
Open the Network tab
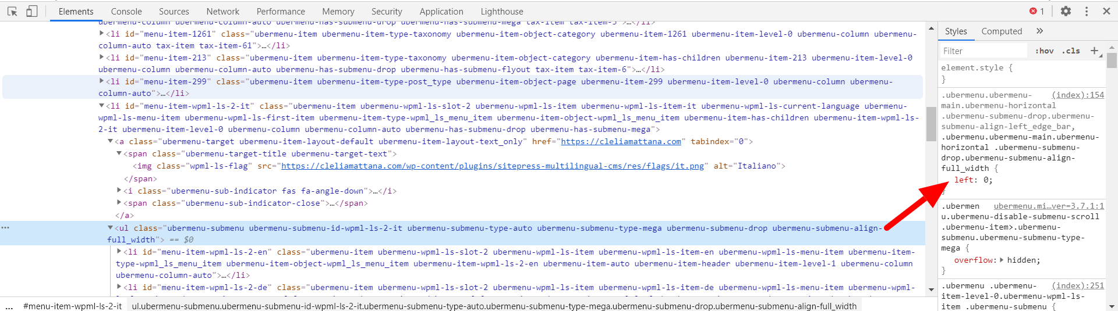(223, 11)
